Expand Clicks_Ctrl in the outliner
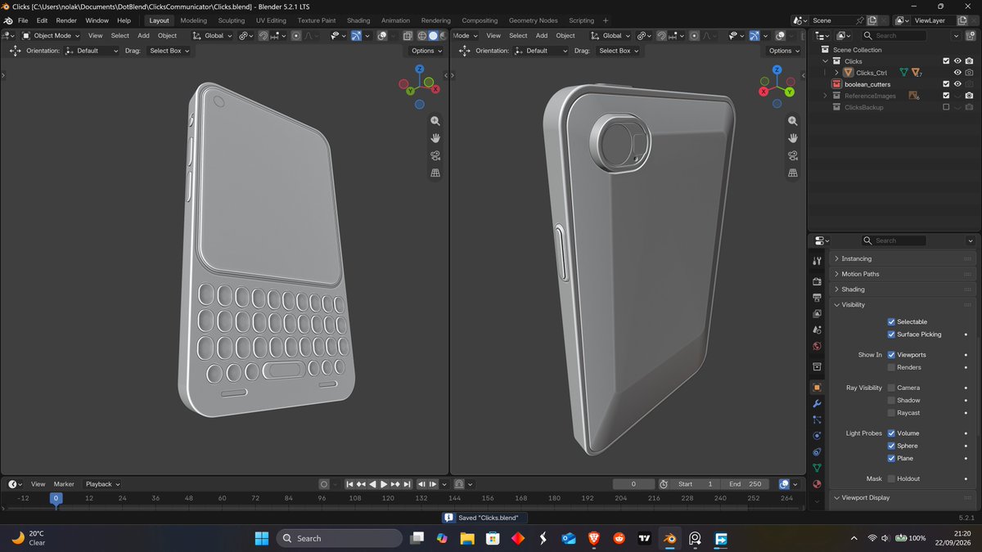 pos(836,73)
